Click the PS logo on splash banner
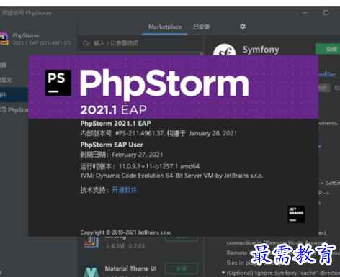Image resolution: width=340 pixels, height=277 pixels. click(x=58, y=83)
